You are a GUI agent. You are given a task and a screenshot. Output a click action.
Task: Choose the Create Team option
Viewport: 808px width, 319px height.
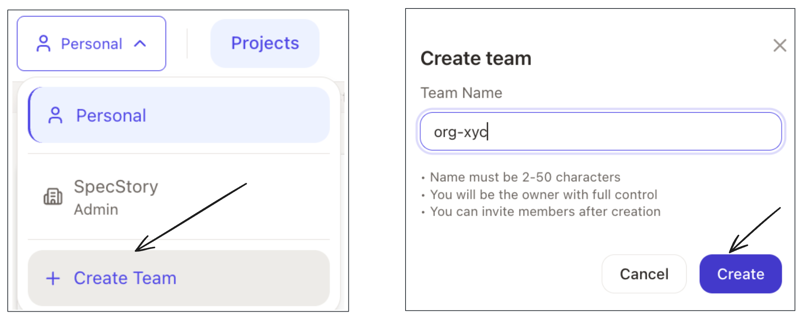pyautogui.click(x=179, y=278)
